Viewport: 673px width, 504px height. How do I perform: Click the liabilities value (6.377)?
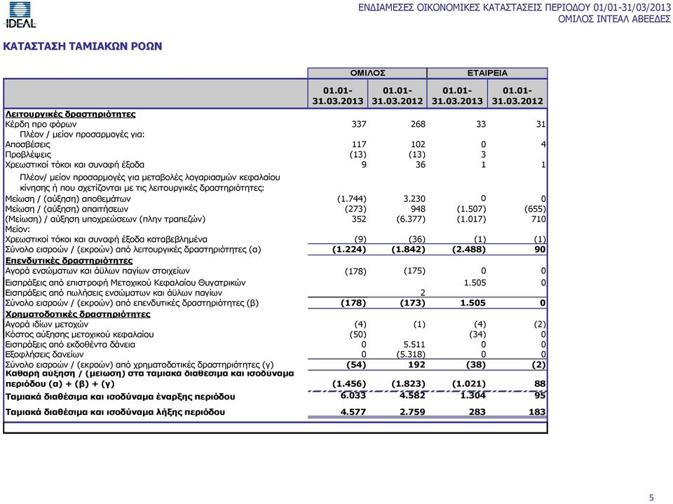(x=411, y=219)
